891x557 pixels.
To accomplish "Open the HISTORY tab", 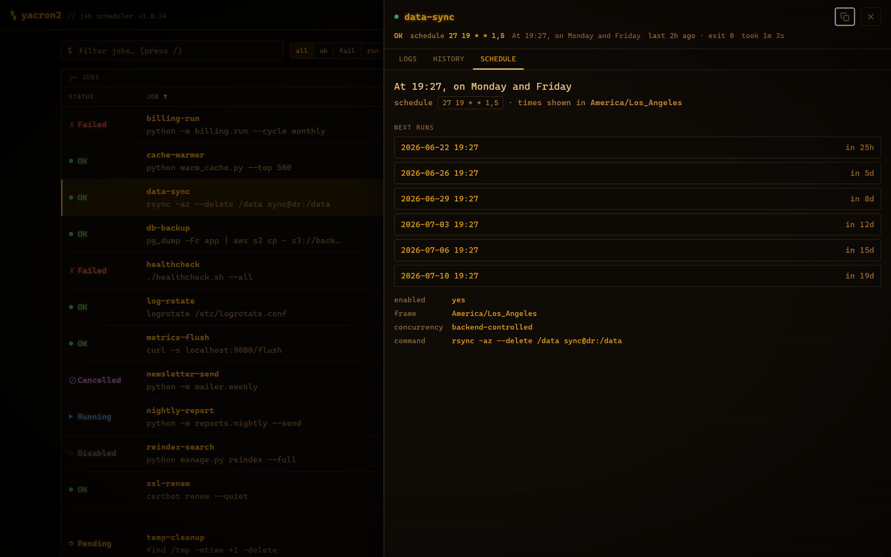I will coord(449,59).
